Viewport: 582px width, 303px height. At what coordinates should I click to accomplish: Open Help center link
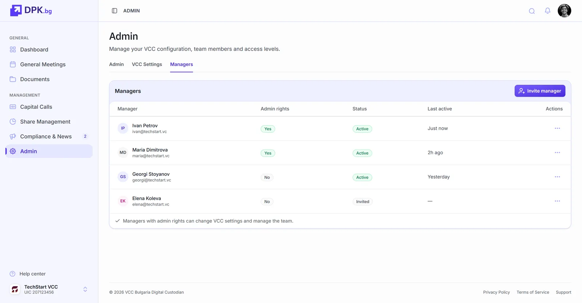(x=32, y=274)
